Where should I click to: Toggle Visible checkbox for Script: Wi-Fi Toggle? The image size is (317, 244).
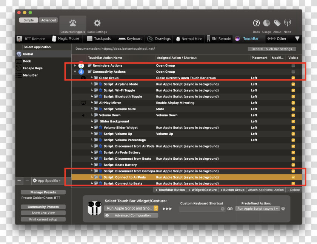click(x=293, y=90)
